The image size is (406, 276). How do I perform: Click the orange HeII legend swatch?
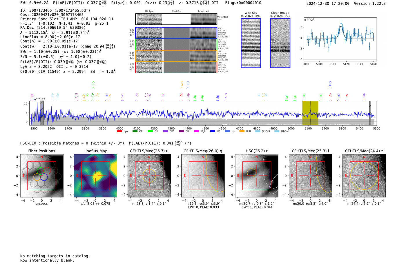pos(242,131)
